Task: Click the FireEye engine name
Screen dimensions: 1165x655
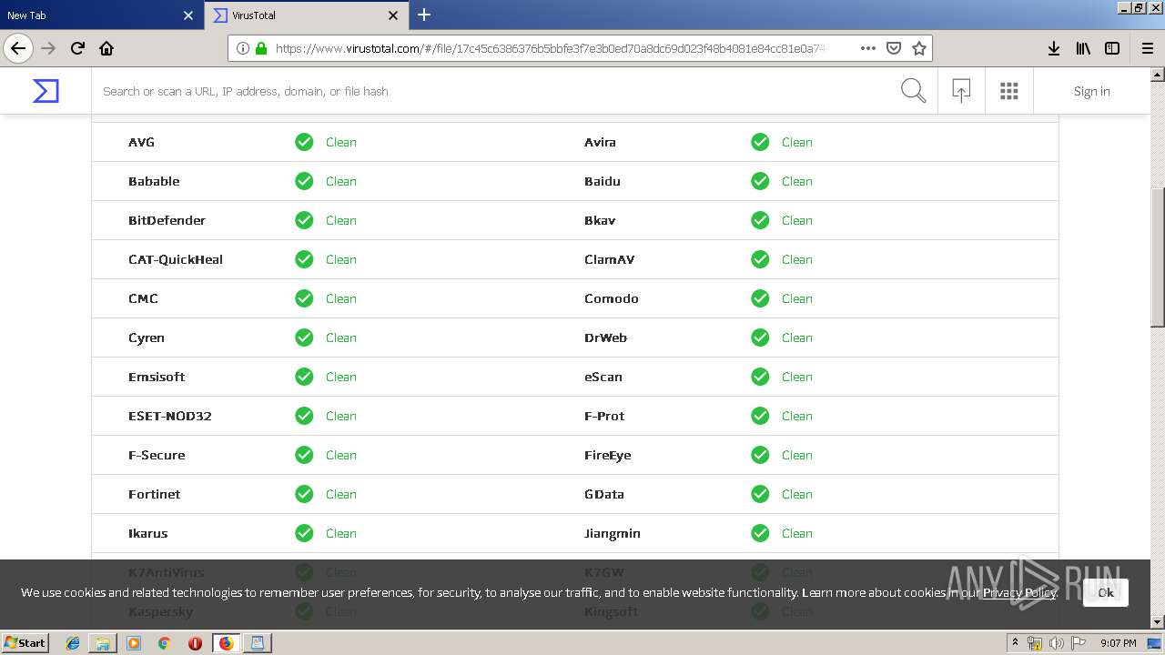Action: tap(608, 455)
